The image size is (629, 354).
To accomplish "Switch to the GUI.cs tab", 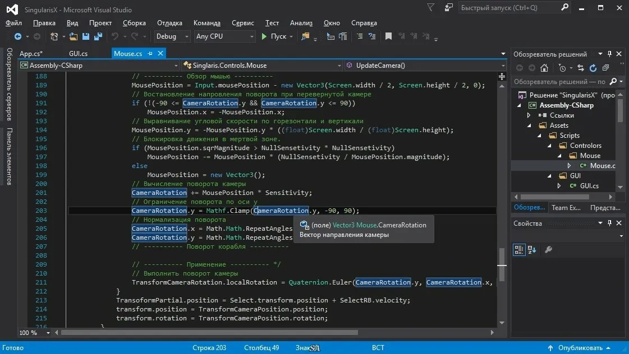I will coord(78,54).
